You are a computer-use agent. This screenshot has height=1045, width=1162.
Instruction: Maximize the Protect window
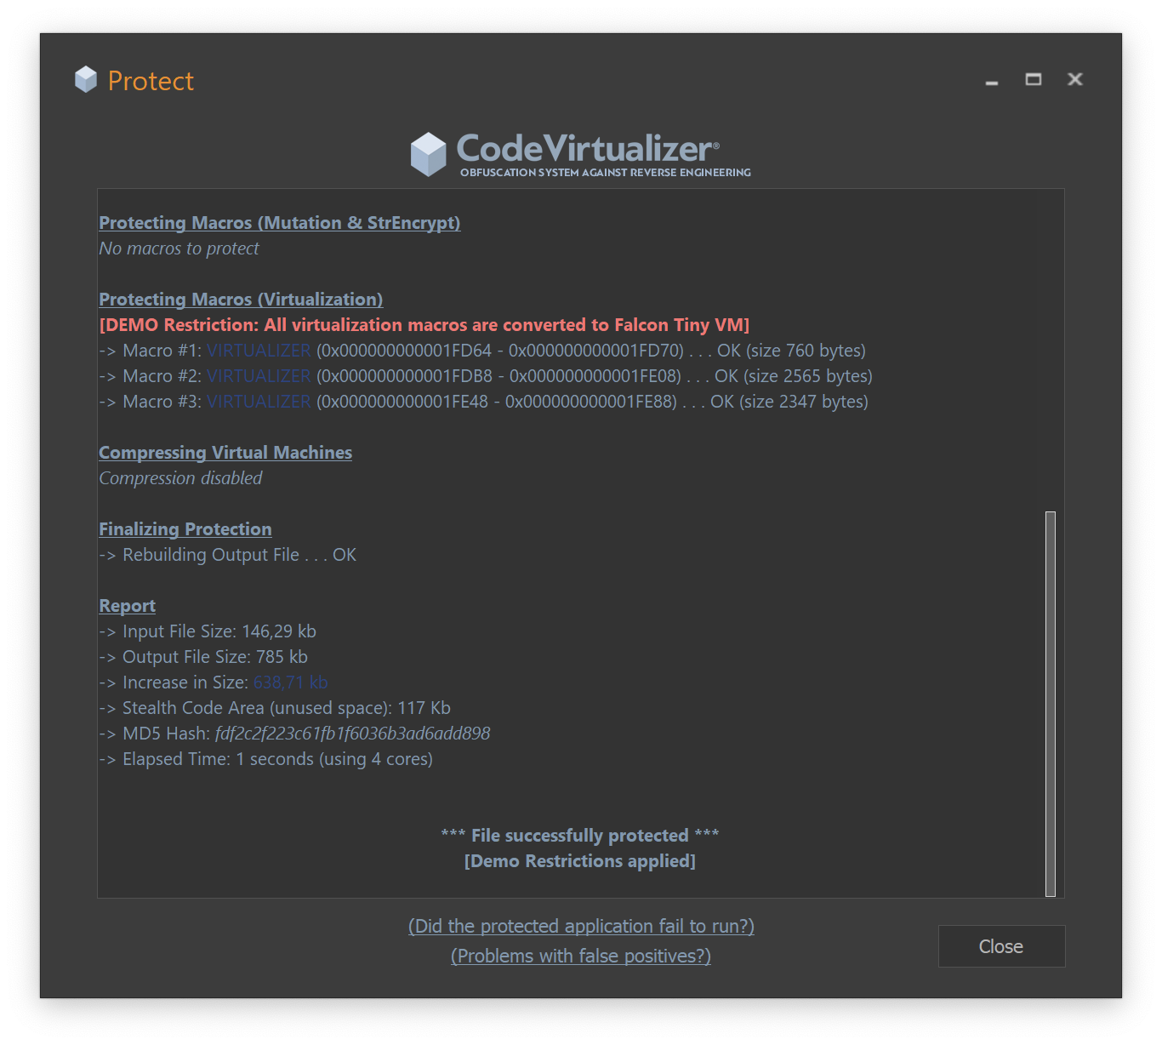click(1034, 79)
